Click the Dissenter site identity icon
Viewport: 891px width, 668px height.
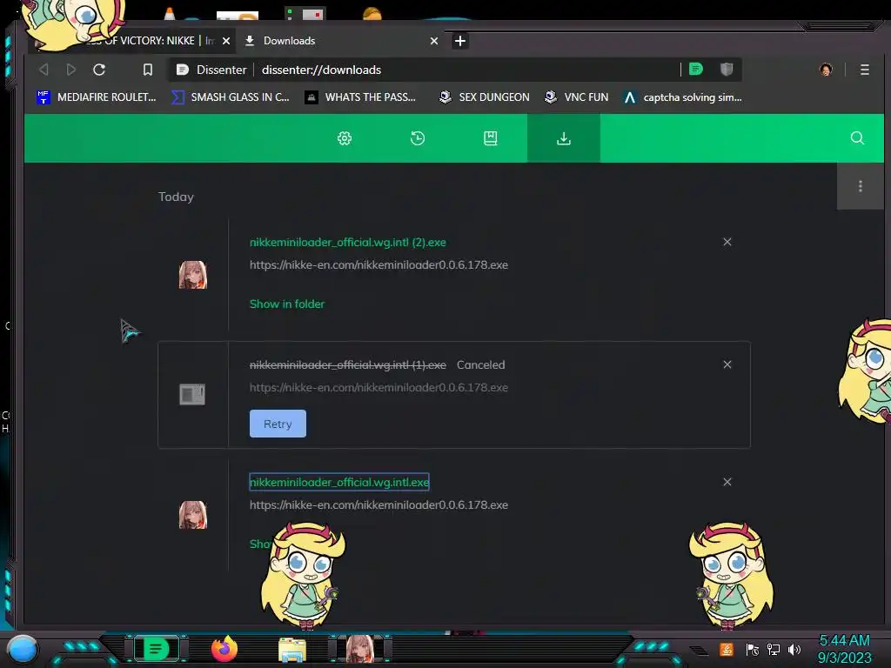click(183, 70)
